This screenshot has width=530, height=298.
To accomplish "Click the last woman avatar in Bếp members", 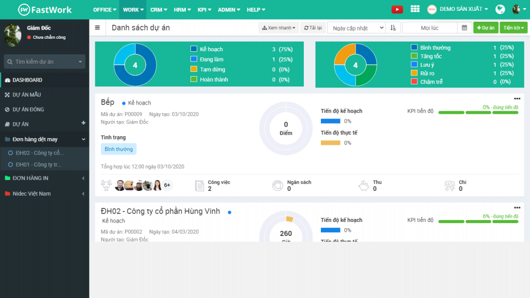I will (x=157, y=185).
